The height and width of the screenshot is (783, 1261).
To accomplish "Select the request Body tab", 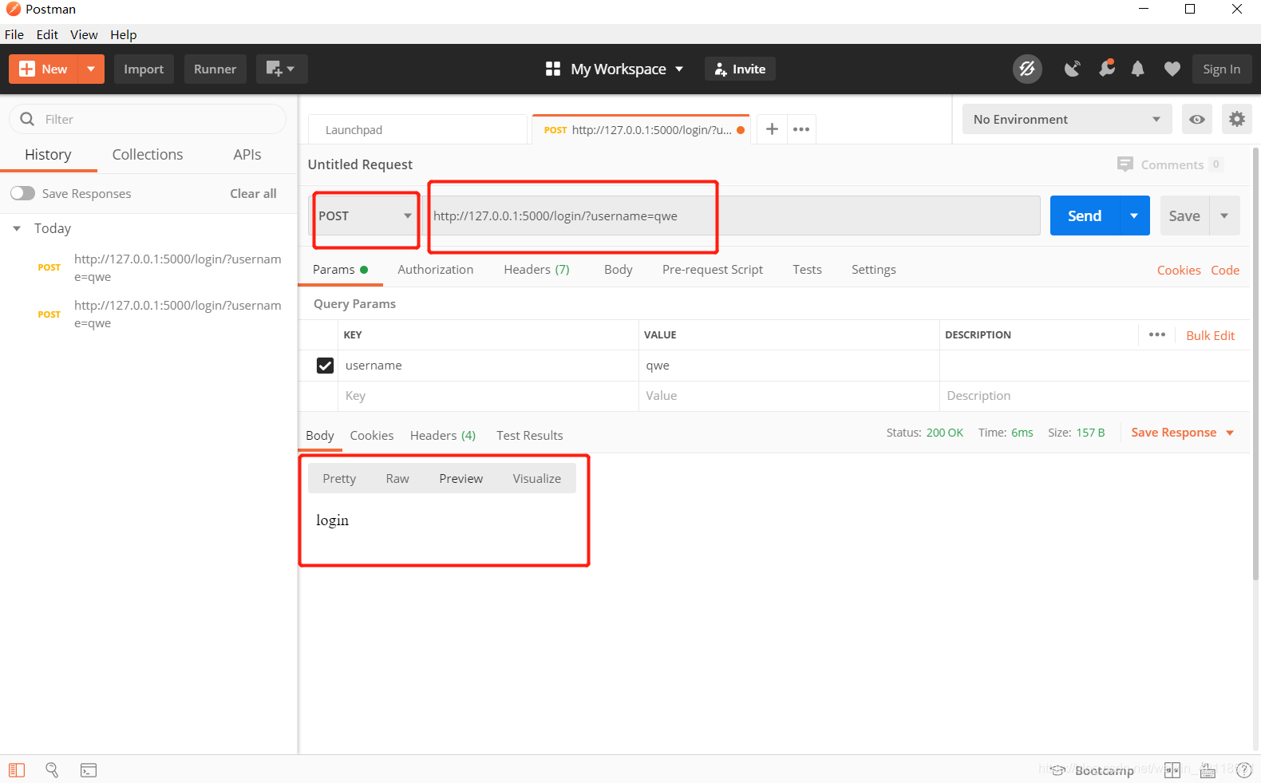I will (619, 270).
